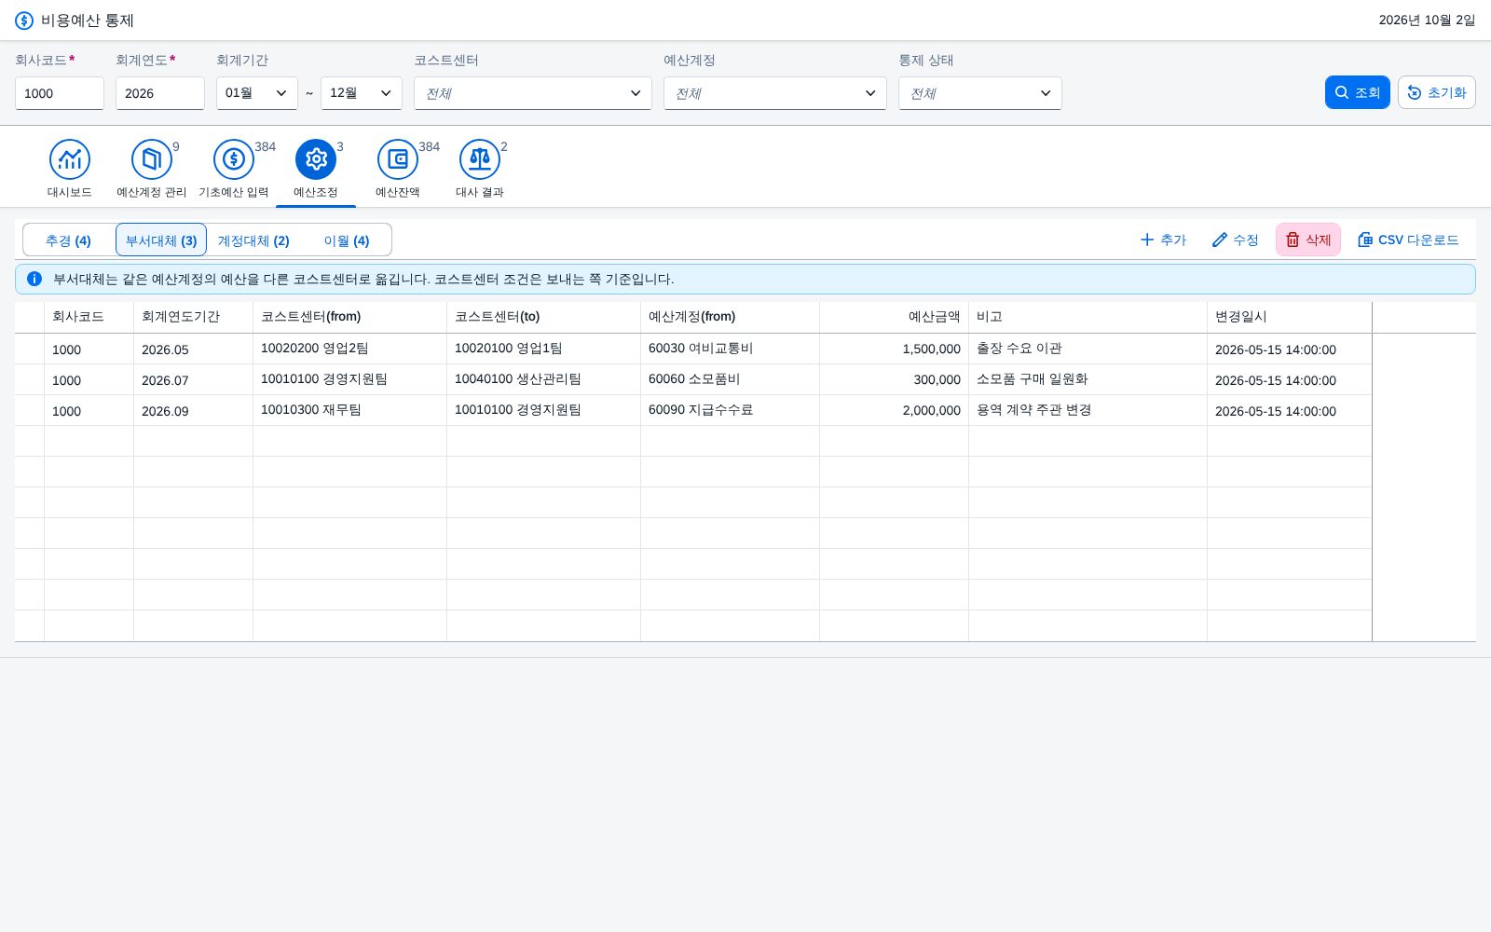1491x932 pixels.
Task: Expand the 코스트센터 dropdown
Action: click(533, 93)
